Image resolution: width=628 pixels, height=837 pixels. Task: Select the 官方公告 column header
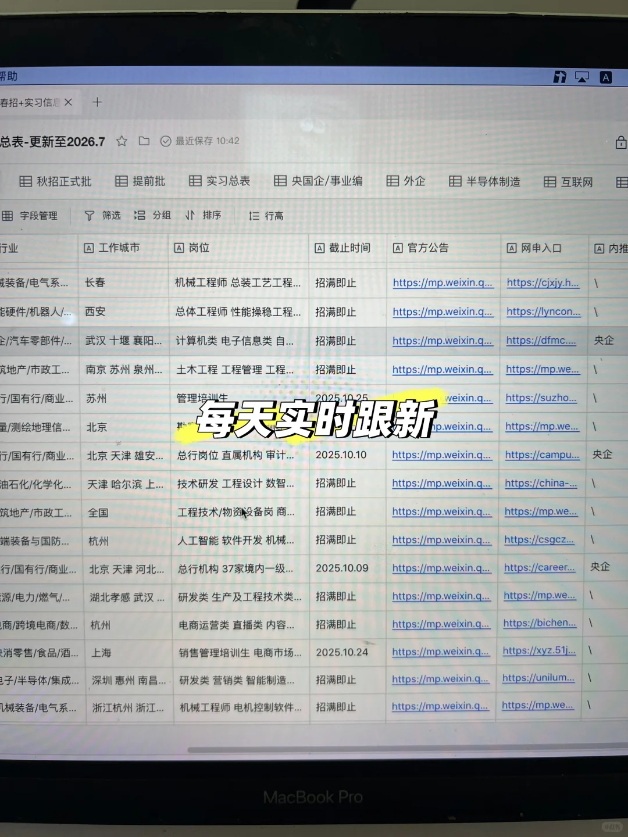[x=443, y=248]
